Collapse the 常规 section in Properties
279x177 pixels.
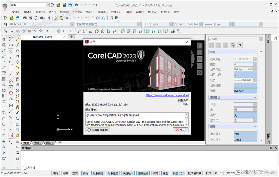pos(255,52)
